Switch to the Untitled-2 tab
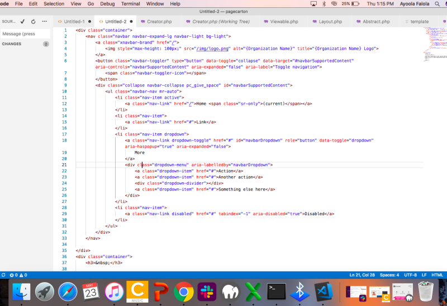 pos(116,21)
